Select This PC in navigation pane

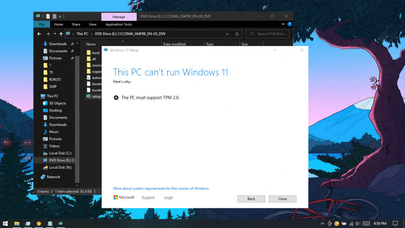click(x=53, y=96)
